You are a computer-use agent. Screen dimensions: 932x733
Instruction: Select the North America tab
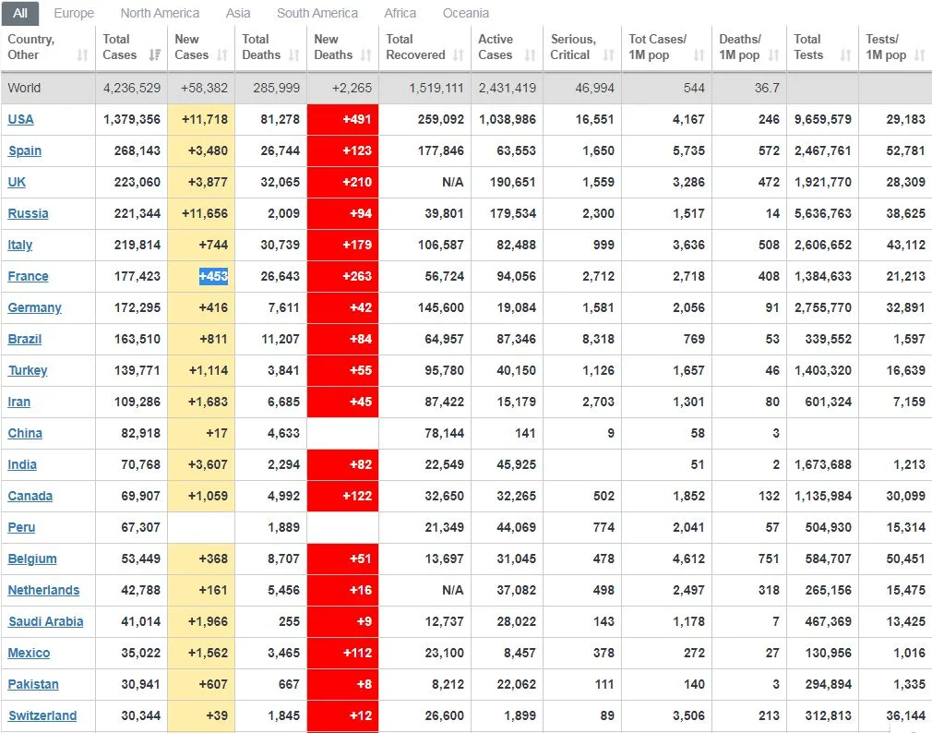tap(160, 13)
